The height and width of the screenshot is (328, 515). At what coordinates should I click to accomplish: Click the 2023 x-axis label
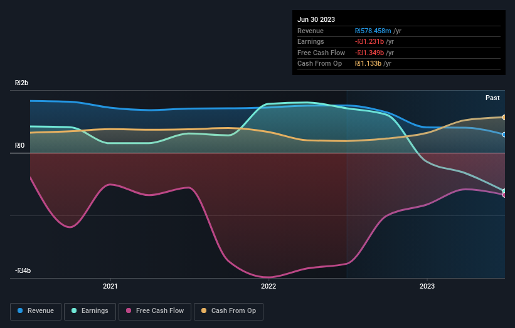coord(427,287)
